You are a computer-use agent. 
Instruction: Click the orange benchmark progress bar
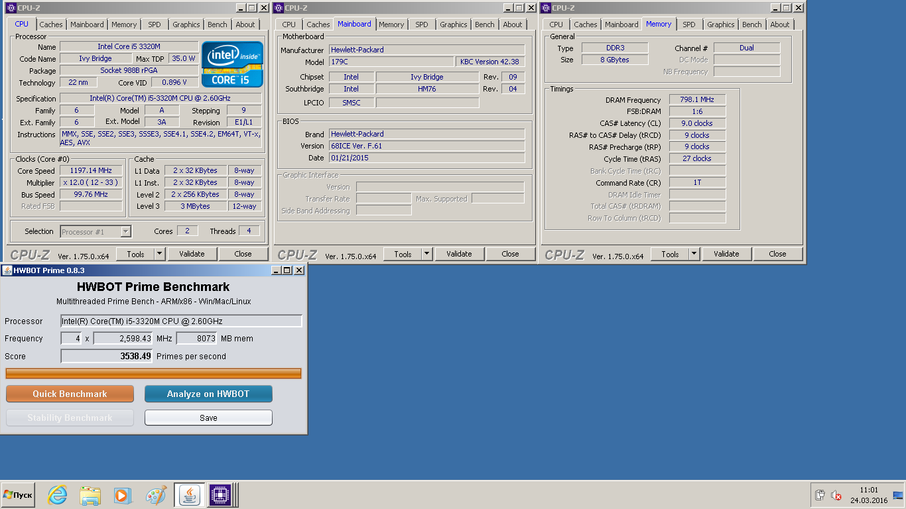(x=153, y=373)
